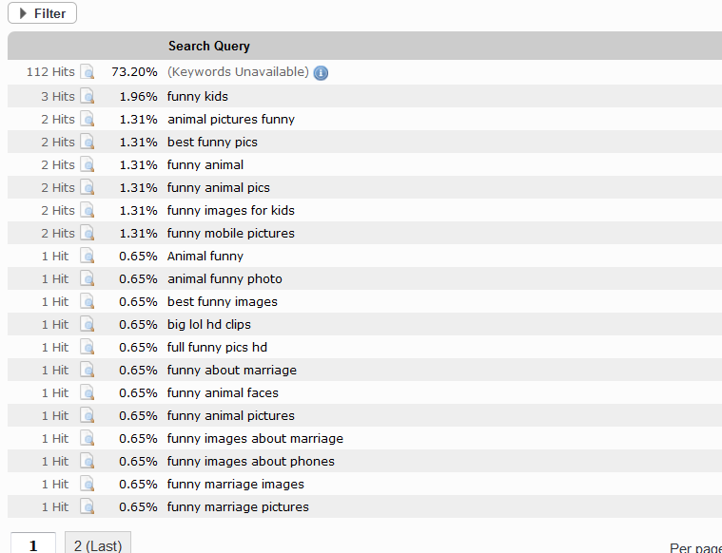Click details icon for funny animal faces

[x=88, y=392]
